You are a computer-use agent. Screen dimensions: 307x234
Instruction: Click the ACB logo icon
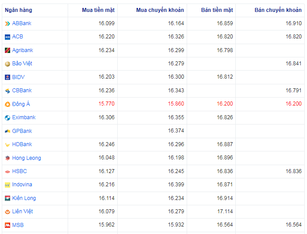8,37
